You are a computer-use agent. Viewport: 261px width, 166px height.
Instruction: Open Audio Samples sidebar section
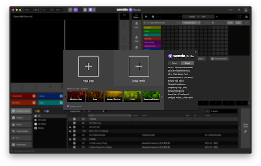pyautogui.click(x=21, y=131)
